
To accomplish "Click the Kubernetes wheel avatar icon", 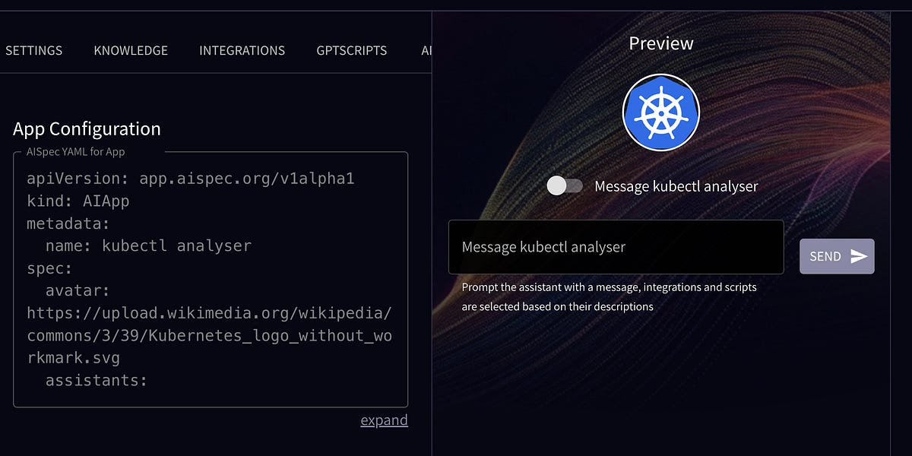I will pos(661,112).
